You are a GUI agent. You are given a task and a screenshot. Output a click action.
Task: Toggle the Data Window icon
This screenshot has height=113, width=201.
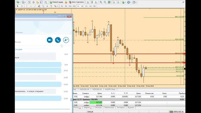pyautogui.click(x=34, y=2)
